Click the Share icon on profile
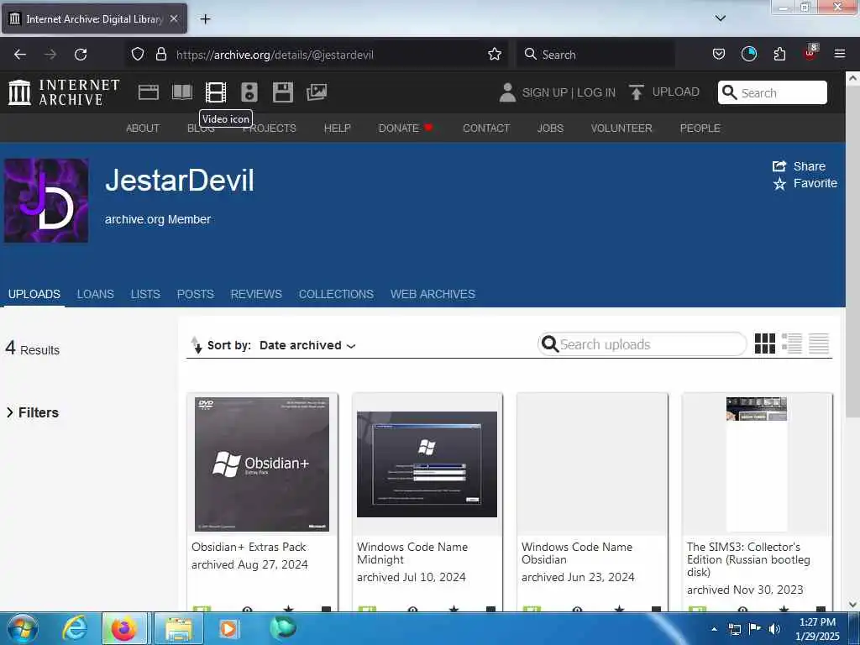The image size is (860, 645). click(x=779, y=166)
